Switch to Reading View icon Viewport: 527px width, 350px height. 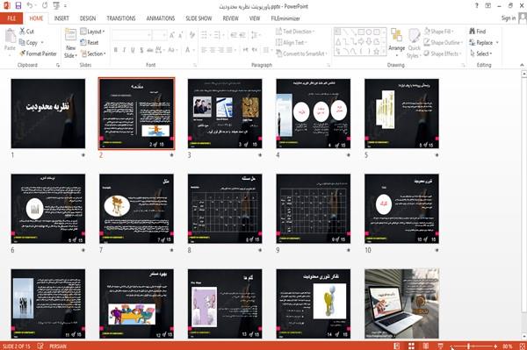425,346
